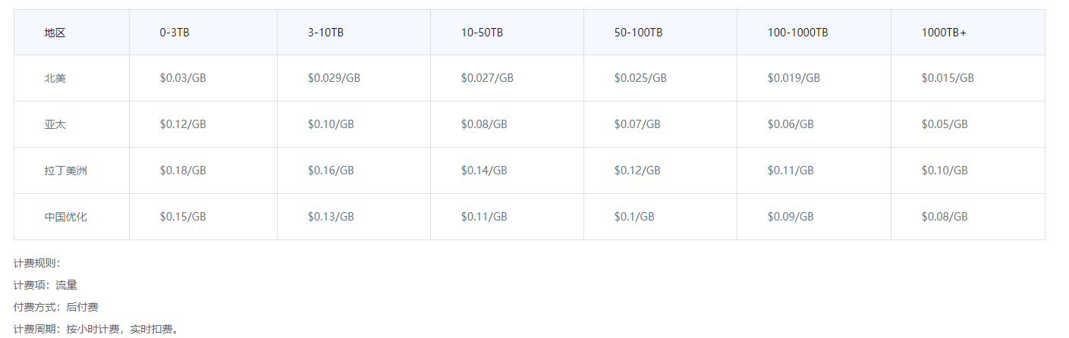This screenshot has width=1069, height=338.
Task: Click the 亚太 row label
Action: [x=55, y=124]
